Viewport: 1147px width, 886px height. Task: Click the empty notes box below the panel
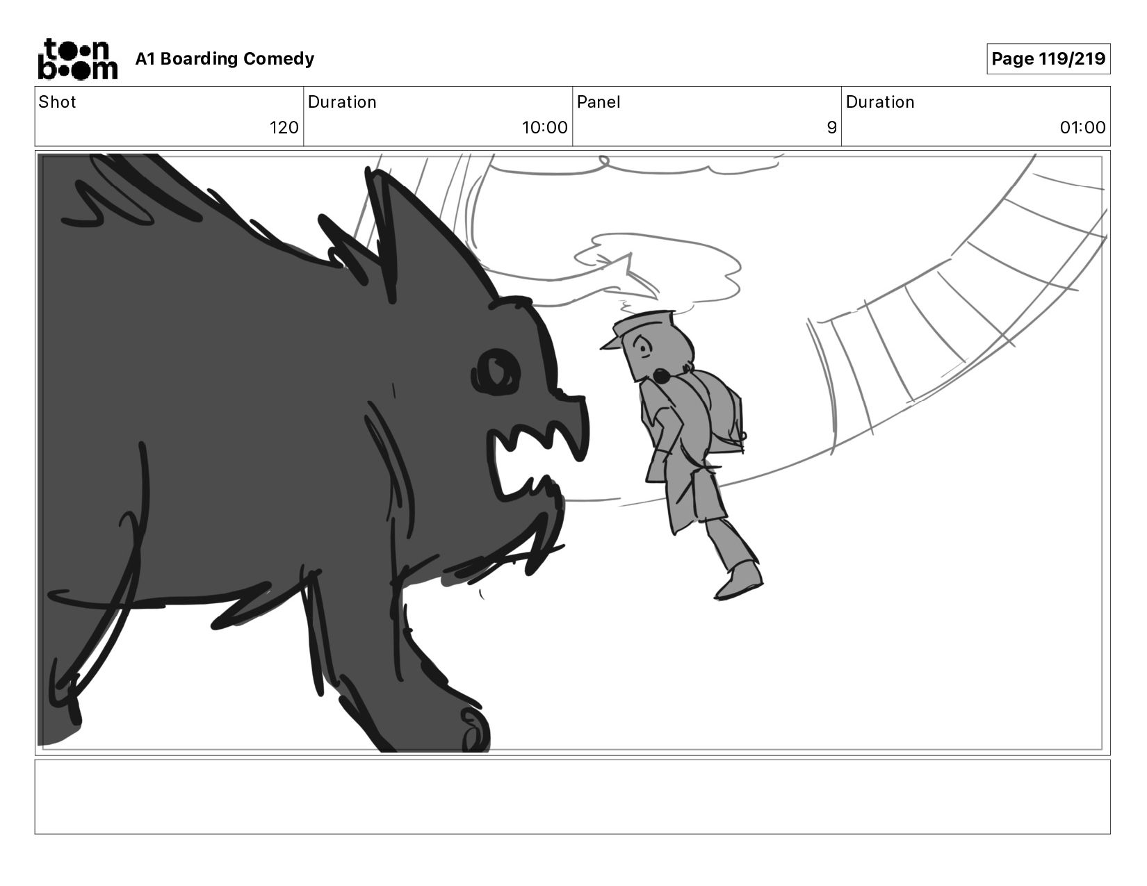[x=573, y=797]
